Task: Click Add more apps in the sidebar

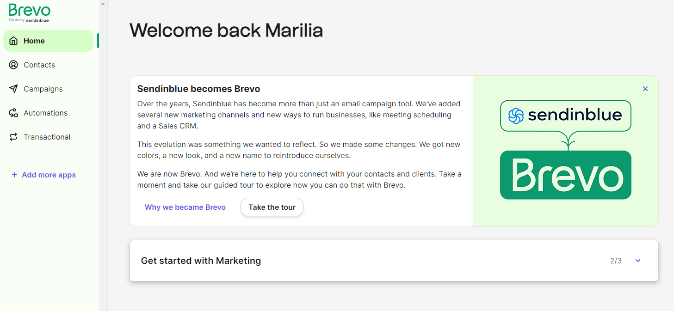Action: (49, 175)
